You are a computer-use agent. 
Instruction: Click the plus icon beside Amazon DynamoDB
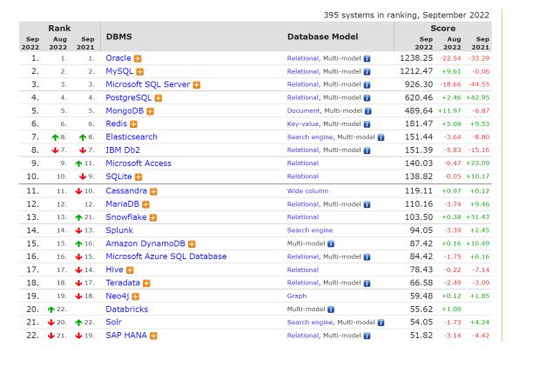coord(192,244)
